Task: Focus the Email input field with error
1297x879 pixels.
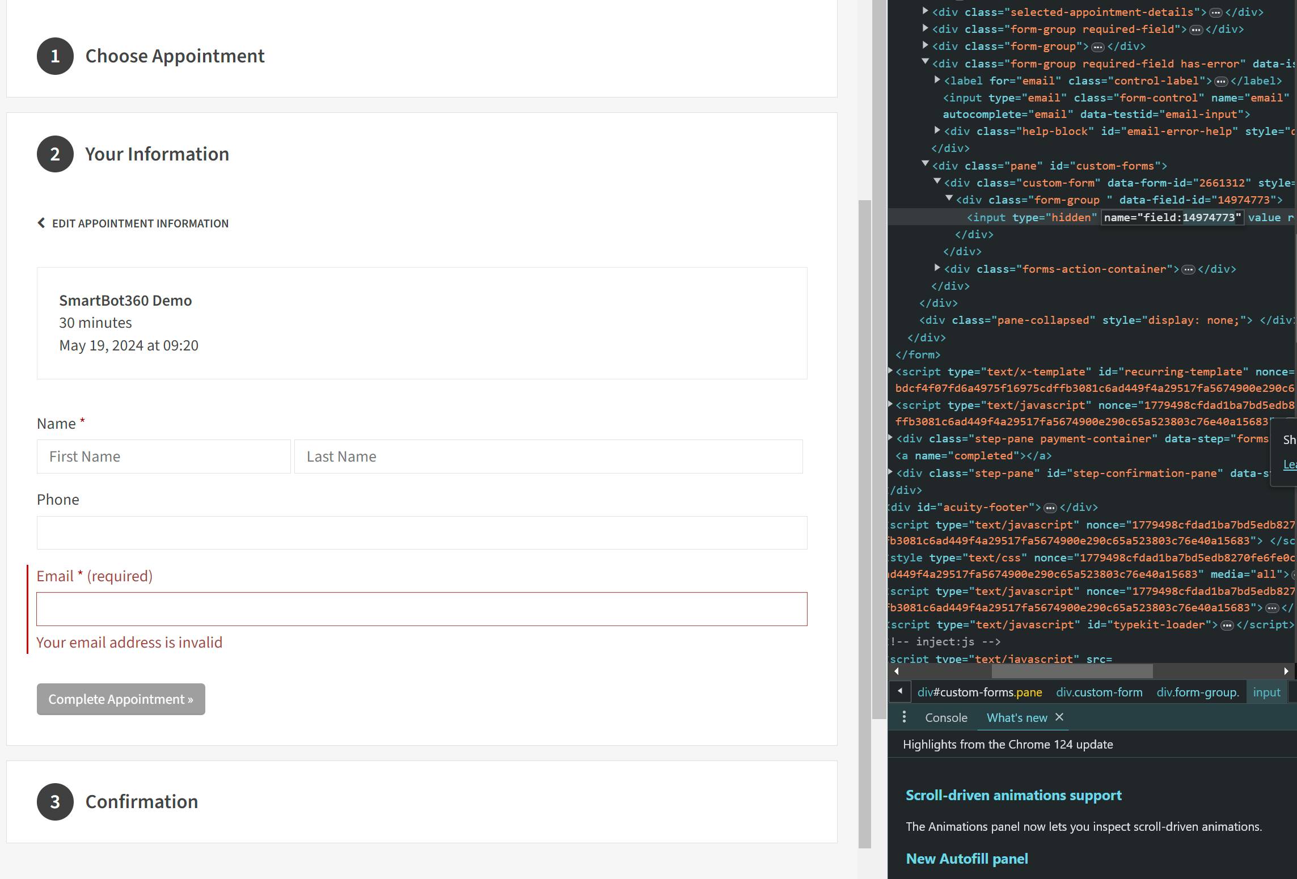Action: pyautogui.click(x=422, y=609)
